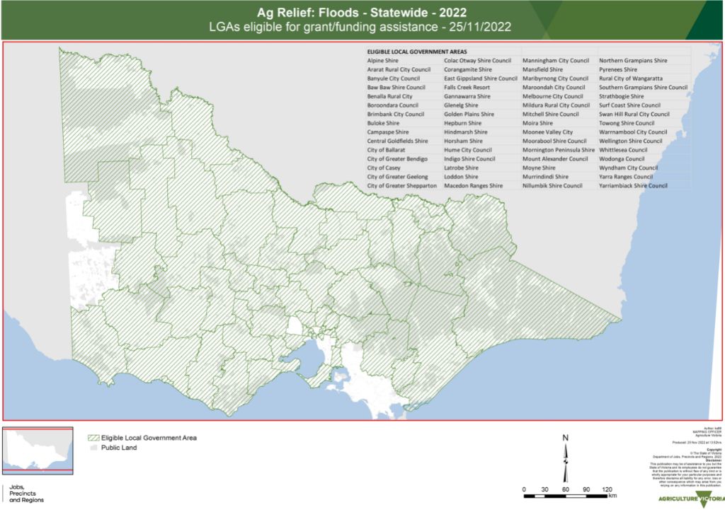Select 'Northern Grampians Shire' in the table
The height and width of the screenshot is (512, 725).
pos(633,61)
